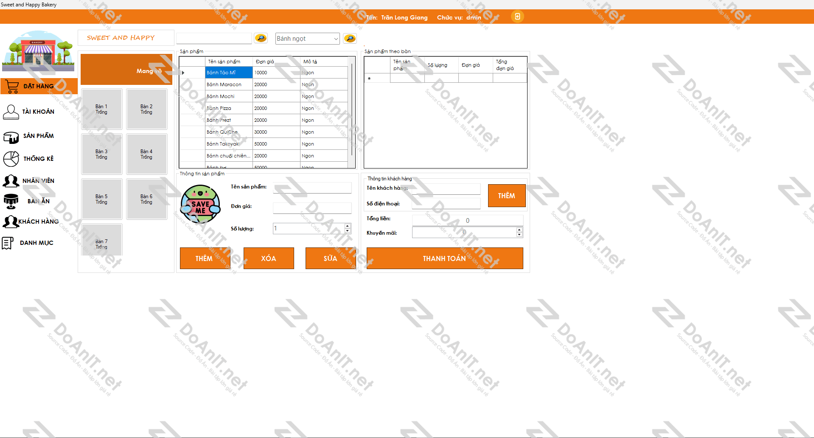Click the search icon beside the Bánh ngọt combo box
Viewport: 814px width, 438px height.
pos(350,39)
